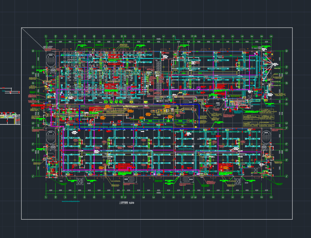311x238 pixels.
Task: Click the drawing title text under the plan
Action: coord(126,203)
